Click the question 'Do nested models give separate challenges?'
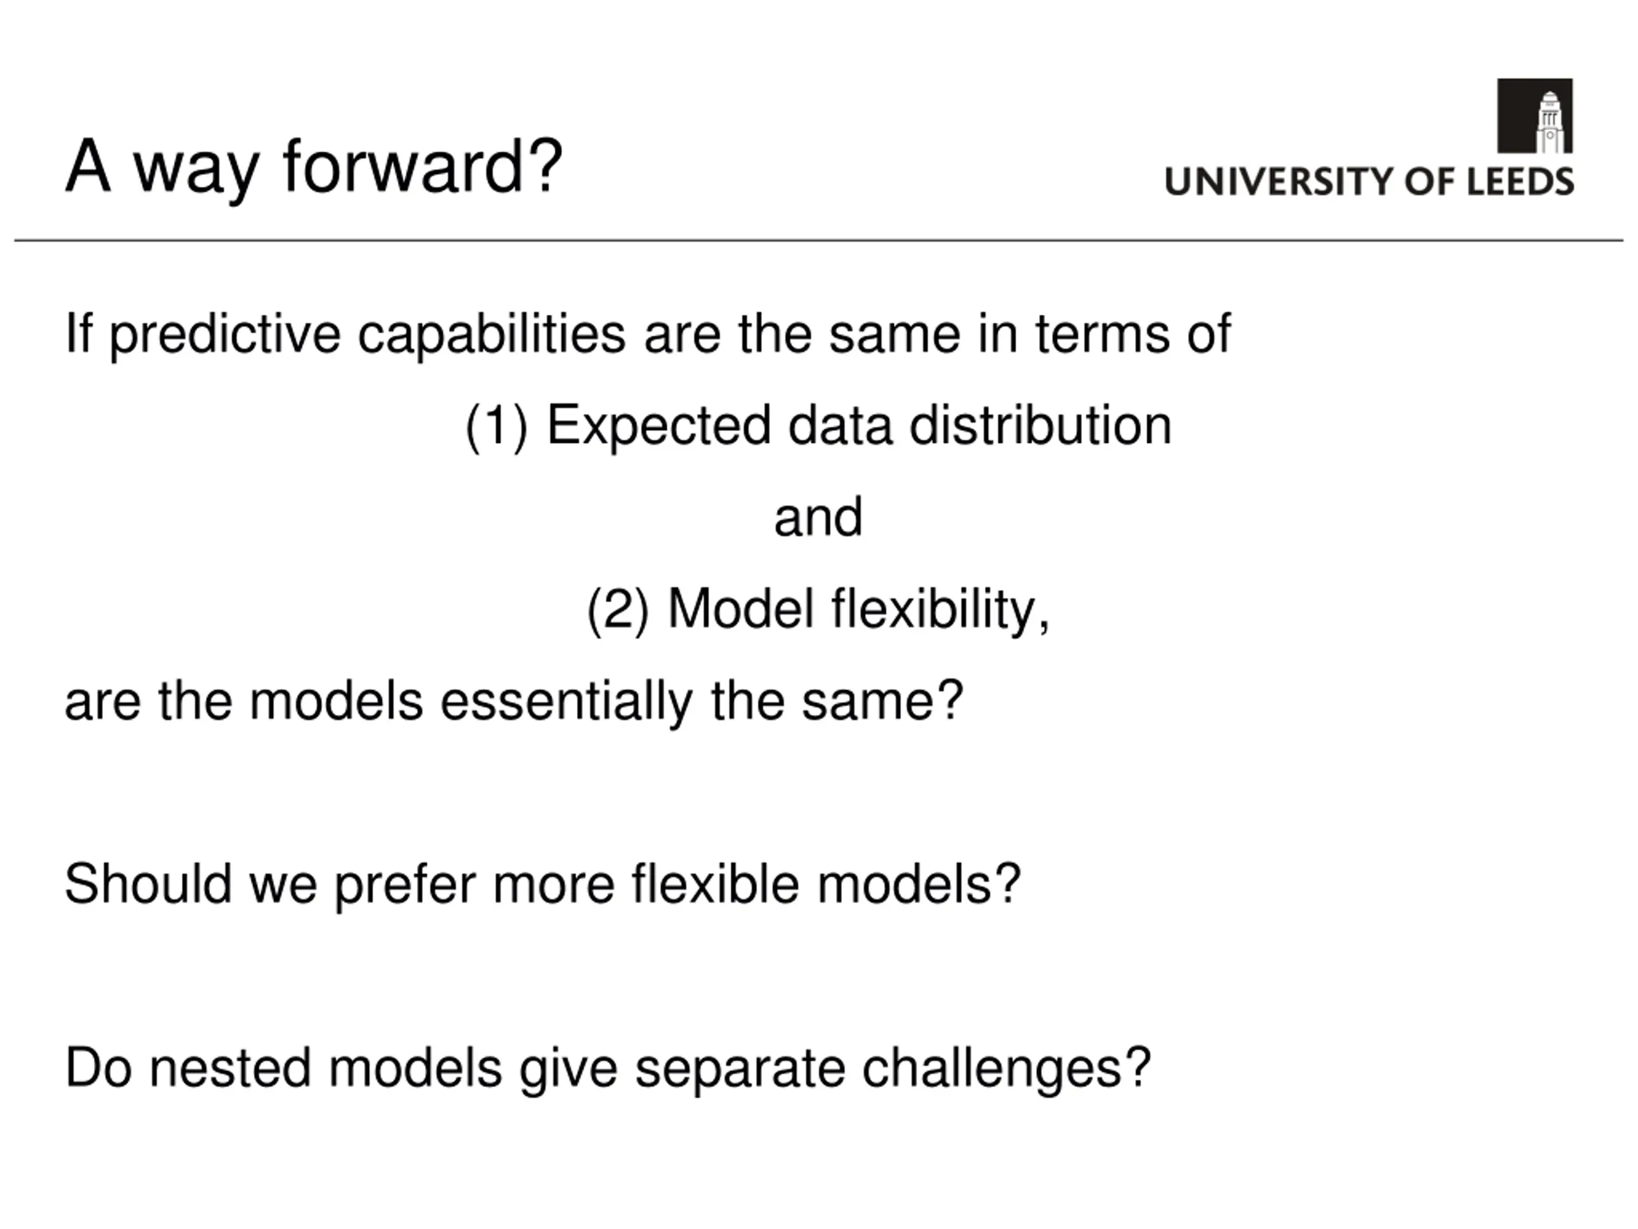 coord(608,1068)
